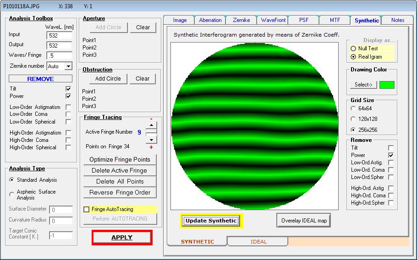Open the Notes tab
Screen dimensions: 417x260
[x=398, y=20]
